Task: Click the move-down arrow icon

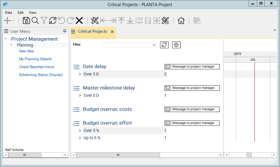Action: (130, 20)
